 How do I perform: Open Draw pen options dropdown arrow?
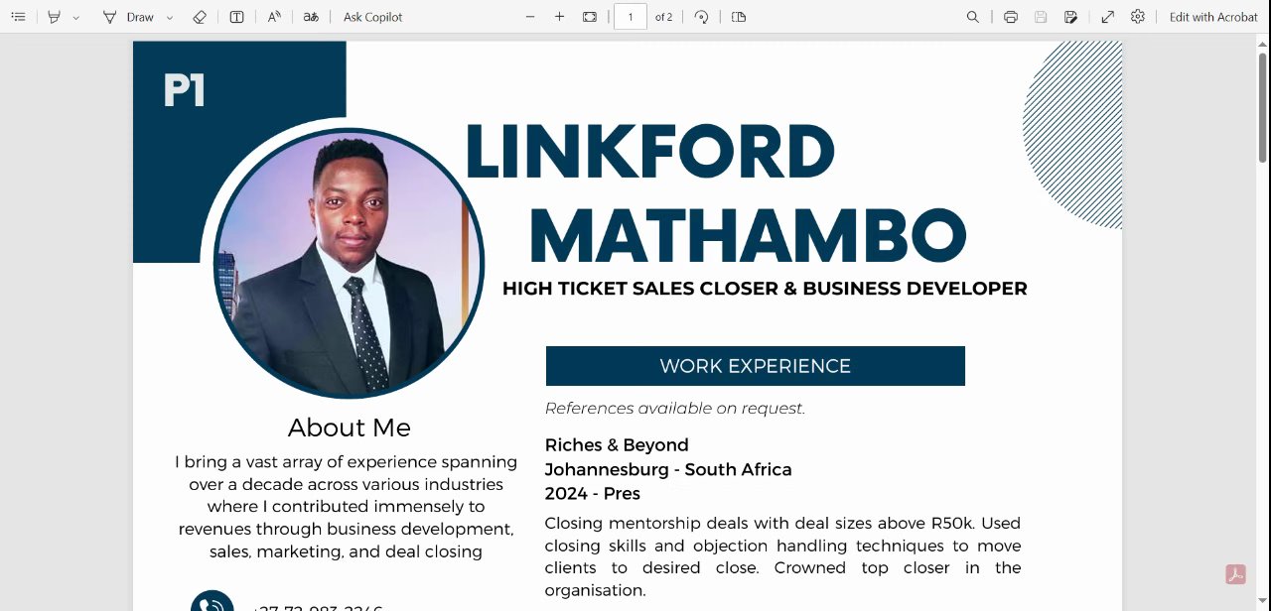pos(170,17)
